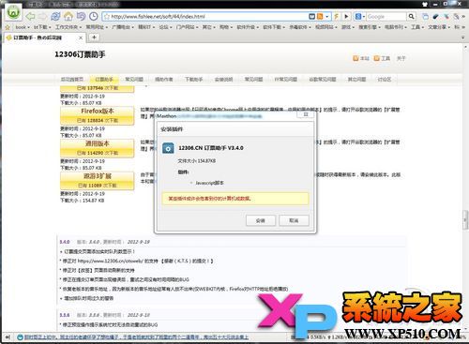Expand the bt下载 bookmark folder

pyautogui.click(x=42, y=27)
